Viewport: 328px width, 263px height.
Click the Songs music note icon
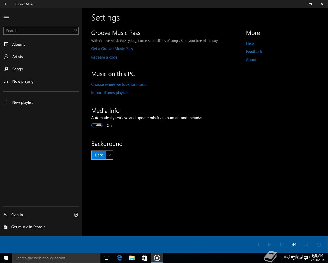click(6, 69)
